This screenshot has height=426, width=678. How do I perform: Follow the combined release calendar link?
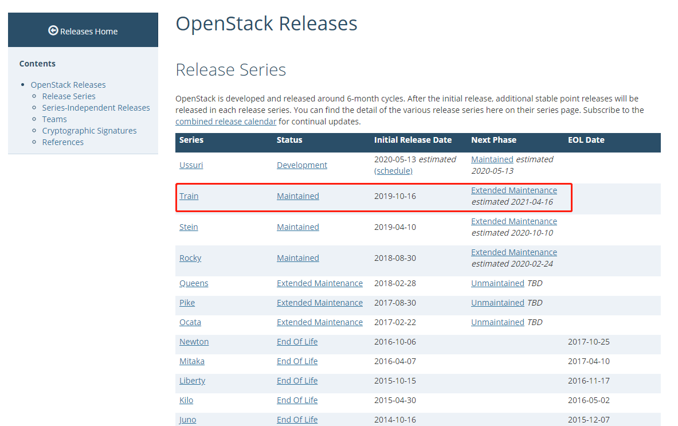(226, 122)
